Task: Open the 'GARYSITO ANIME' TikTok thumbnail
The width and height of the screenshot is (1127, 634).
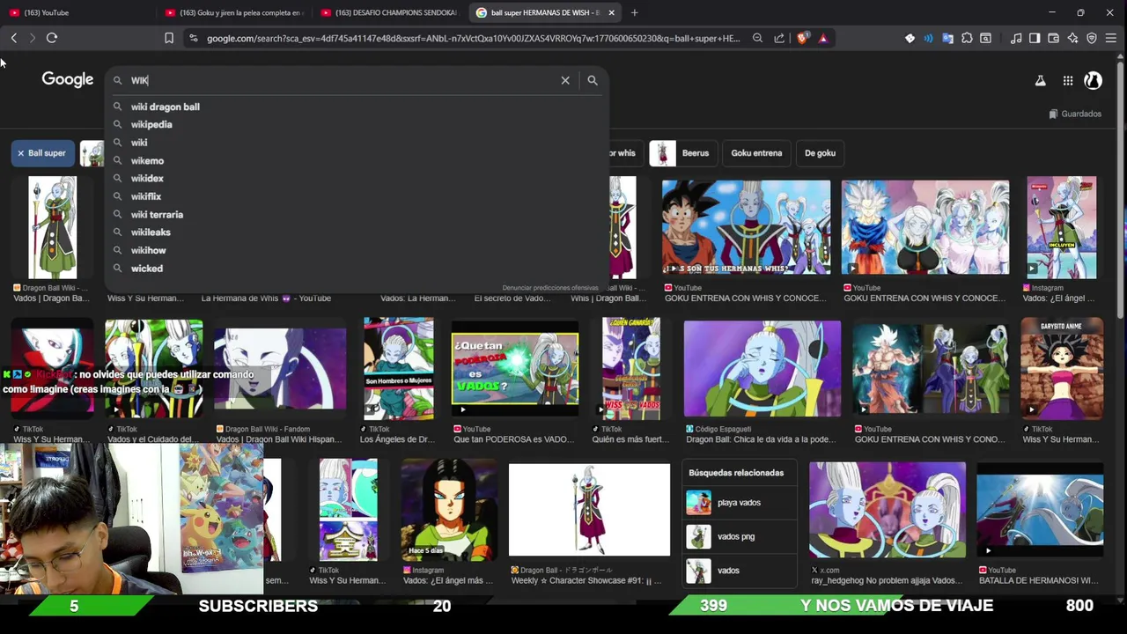Action: (1062, 368)
